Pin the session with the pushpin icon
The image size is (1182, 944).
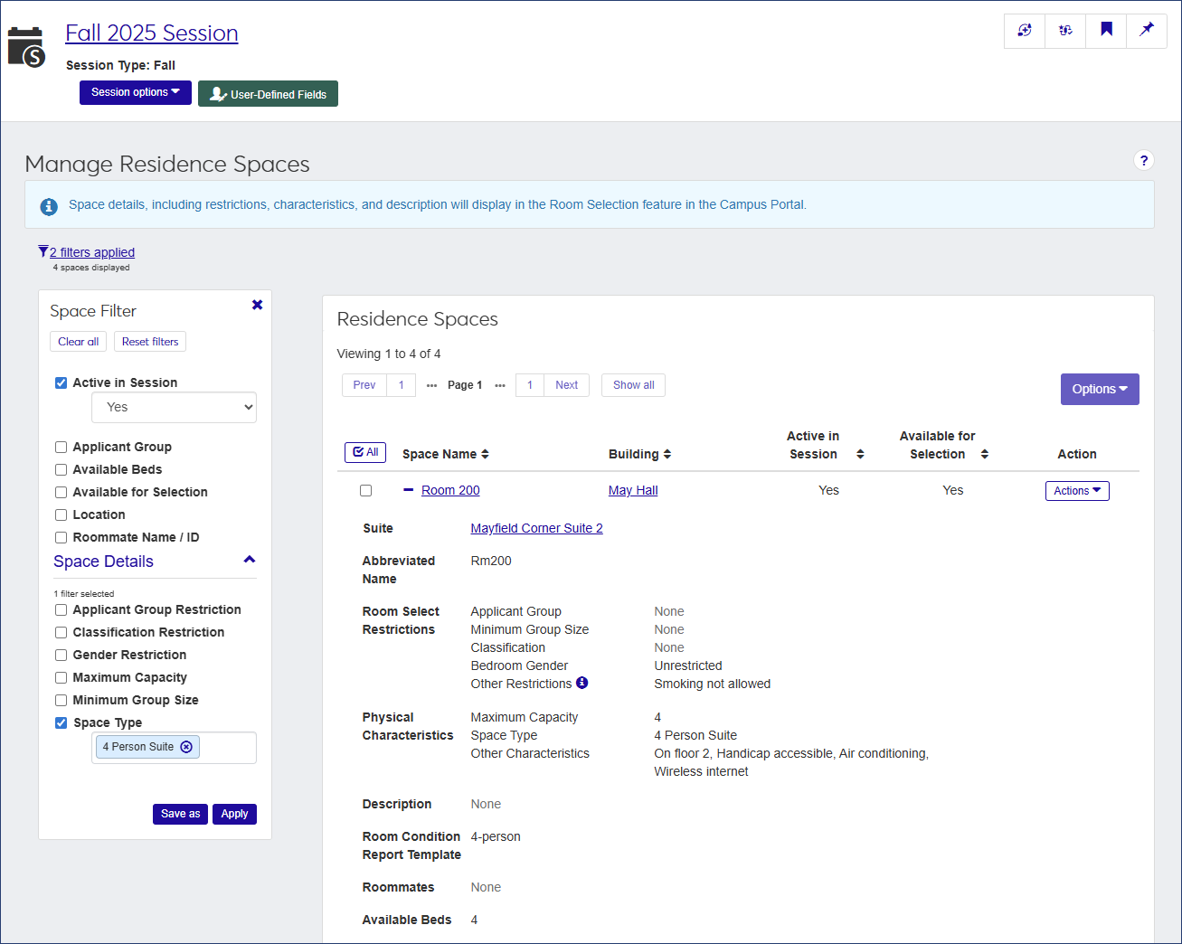pyautogui.click(x=1146, y=30)
